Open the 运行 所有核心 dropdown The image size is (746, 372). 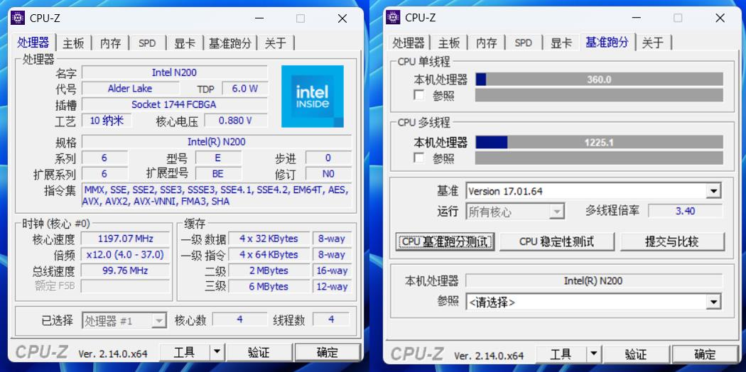(556, 212)
